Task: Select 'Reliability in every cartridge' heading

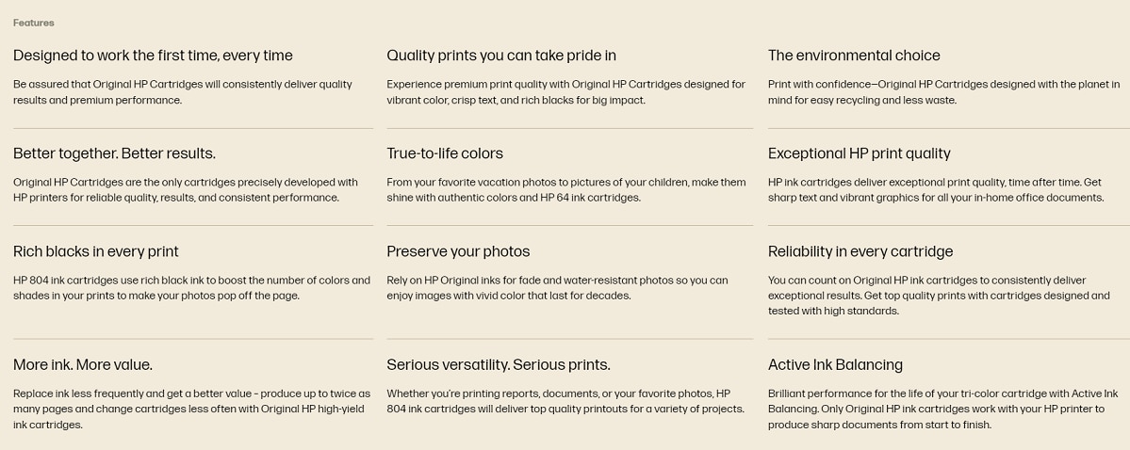Action: (x=860, y=251)
